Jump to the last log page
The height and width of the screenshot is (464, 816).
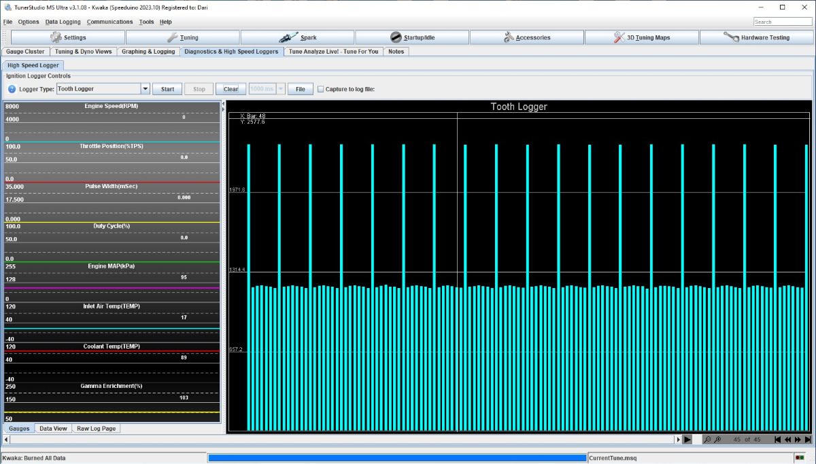(807, 440)
